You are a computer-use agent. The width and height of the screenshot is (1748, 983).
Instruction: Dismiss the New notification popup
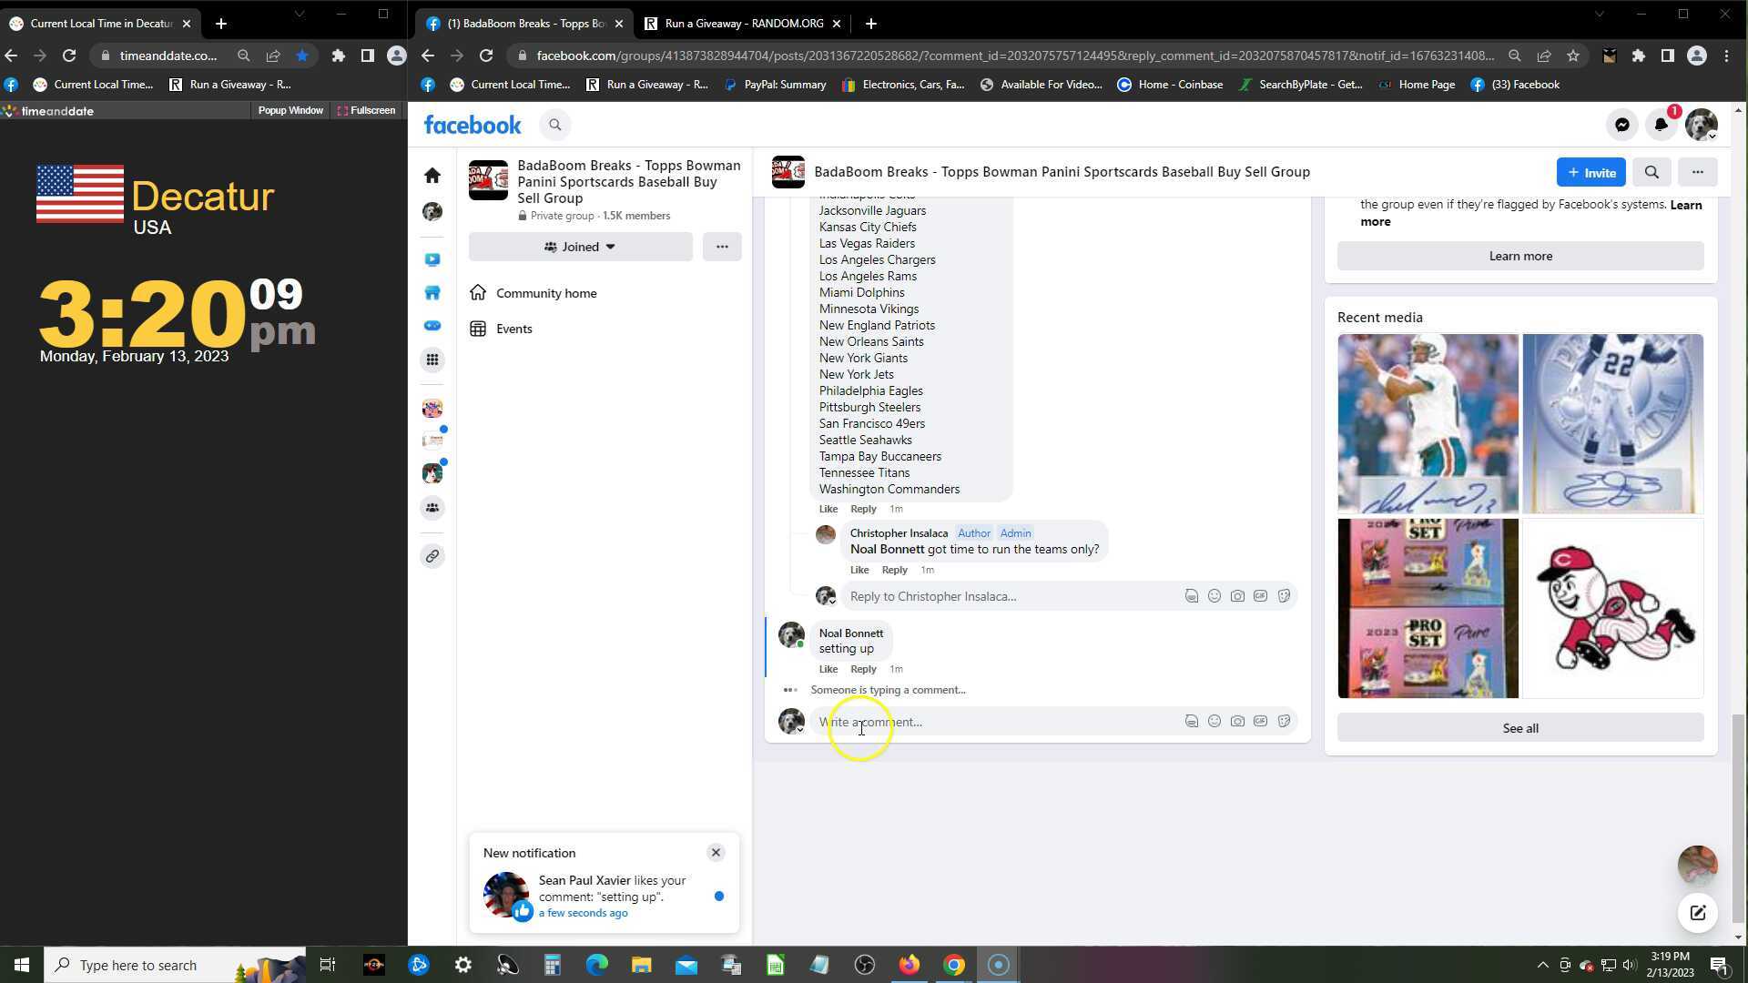(716, 853)
